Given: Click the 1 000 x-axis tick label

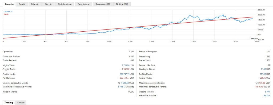Looking at the screenshot, I should [109, 42].
